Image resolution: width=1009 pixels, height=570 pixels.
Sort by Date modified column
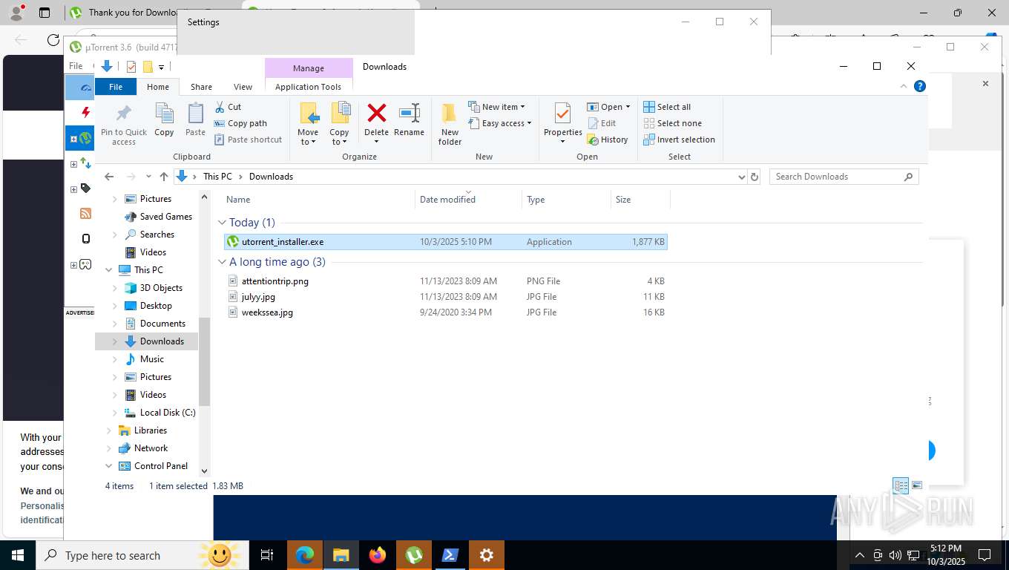468,200
